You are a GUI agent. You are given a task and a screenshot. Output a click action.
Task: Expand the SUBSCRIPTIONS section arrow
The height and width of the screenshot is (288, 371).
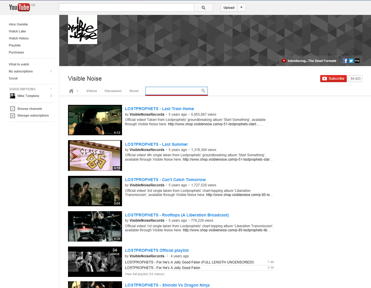(x=51, y=89)
